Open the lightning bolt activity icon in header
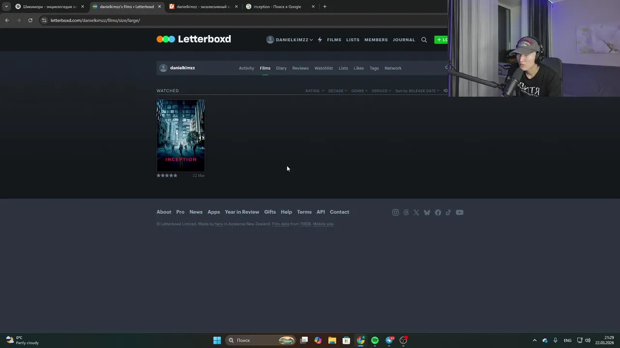The image size is (620, 348). coord(320,40)
